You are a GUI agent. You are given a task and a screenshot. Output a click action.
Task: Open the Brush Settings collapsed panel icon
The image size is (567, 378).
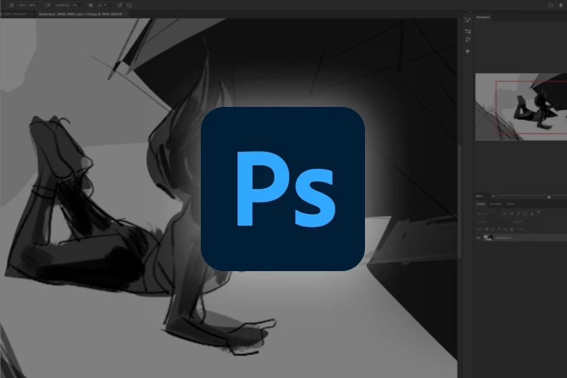468,20
